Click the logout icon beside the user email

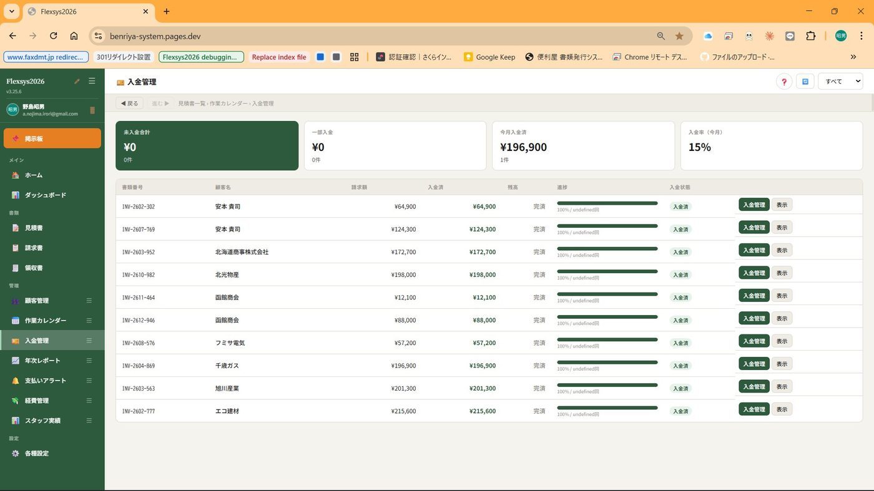(x=92, y=110)
